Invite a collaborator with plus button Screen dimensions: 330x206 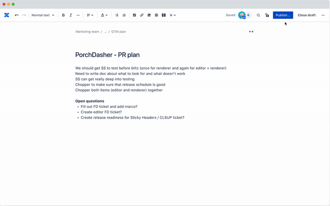248,15
